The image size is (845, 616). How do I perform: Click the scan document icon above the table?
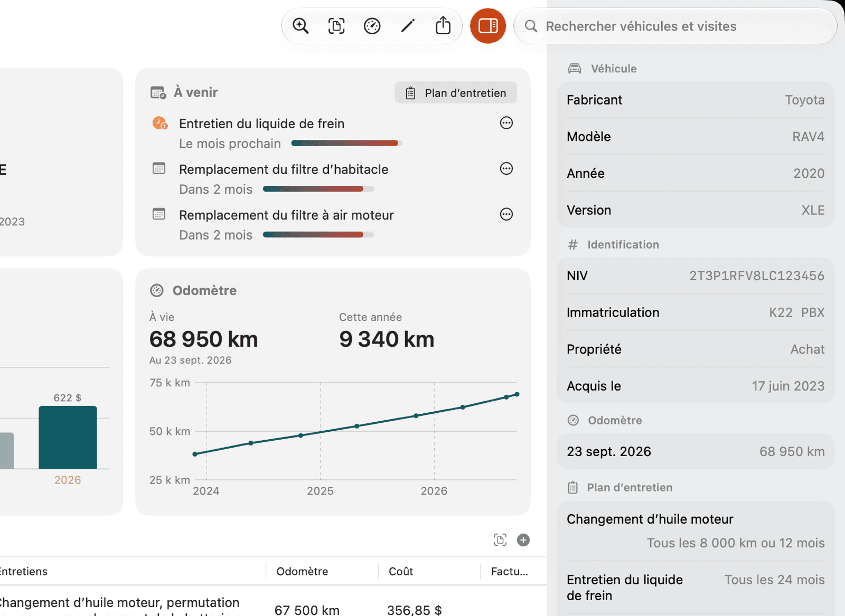[500, 540]
